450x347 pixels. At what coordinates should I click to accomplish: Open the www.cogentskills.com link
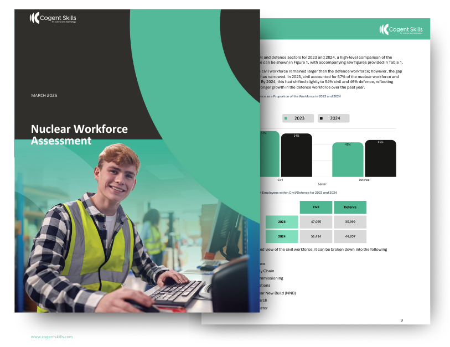pos(51,336)
